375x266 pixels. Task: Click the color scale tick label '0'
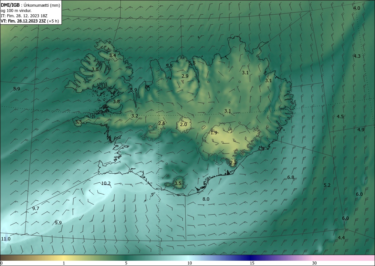(x=1, y=263)
